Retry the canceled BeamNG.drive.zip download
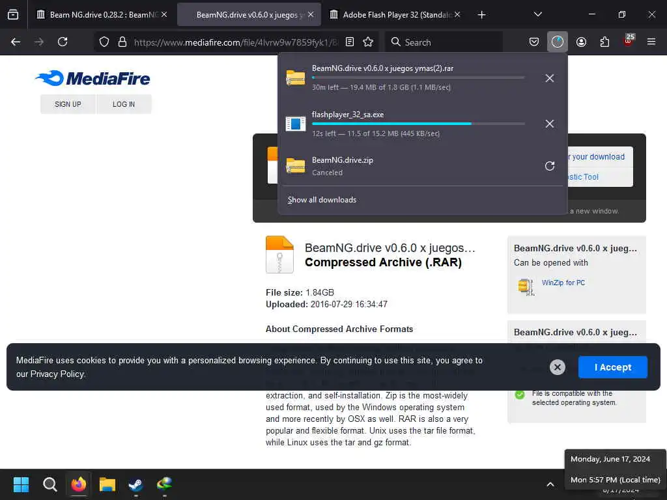667x500 pixels. coord(550,166)
